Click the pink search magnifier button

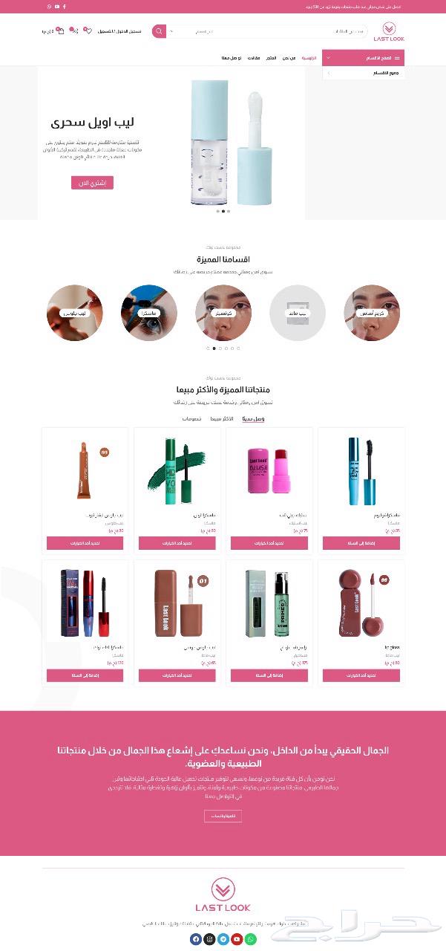pyautogui.click(x=159, y=31)
